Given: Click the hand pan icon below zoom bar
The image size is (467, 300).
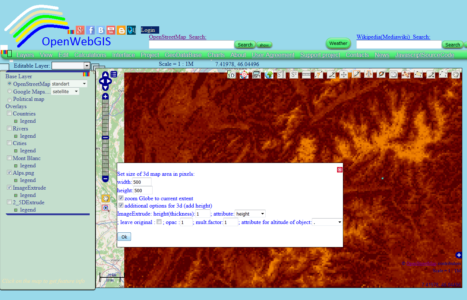Looking at the screenshot, I should [x=106, y=198].
